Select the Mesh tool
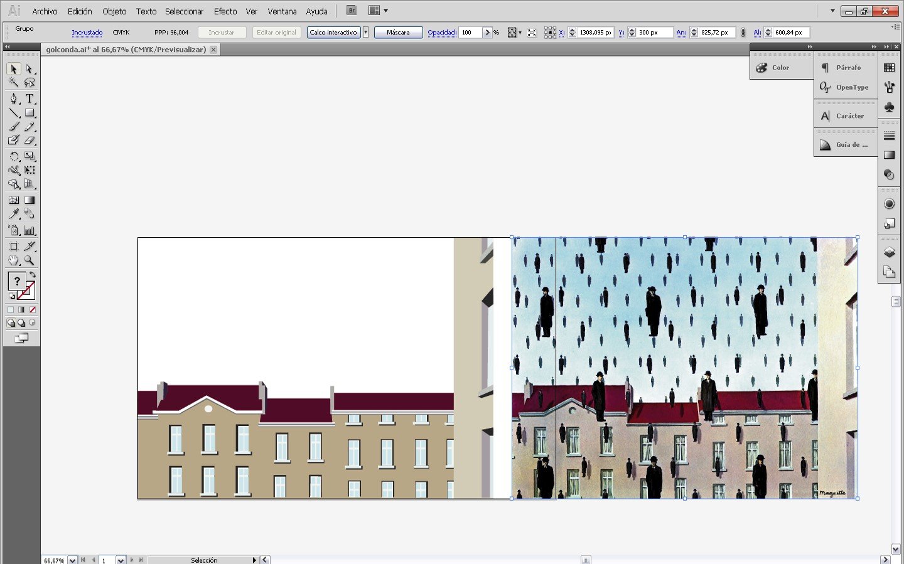 coord(14,200)
